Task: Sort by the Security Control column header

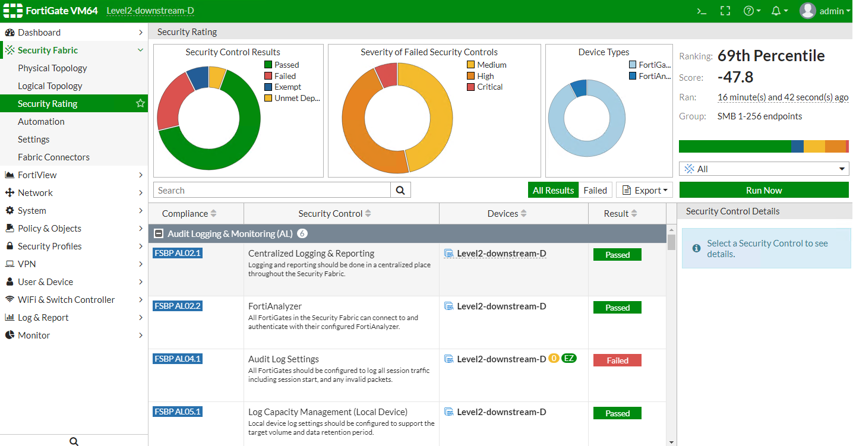Action: pos(336,214)
